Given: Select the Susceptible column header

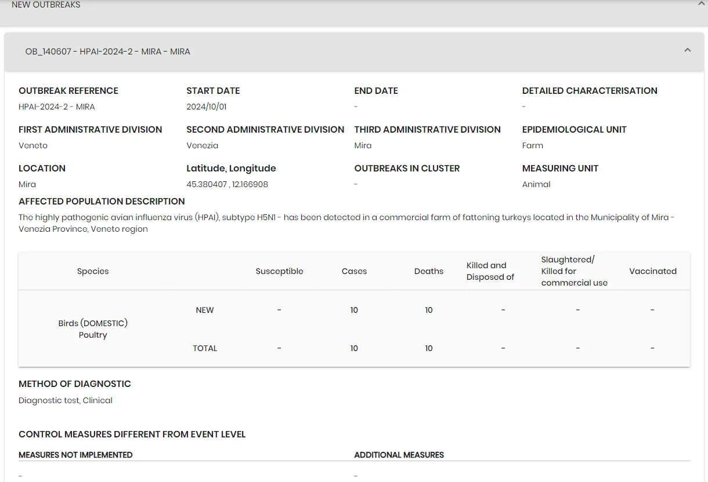Looking at the screenshot, I should coord(279,271).
